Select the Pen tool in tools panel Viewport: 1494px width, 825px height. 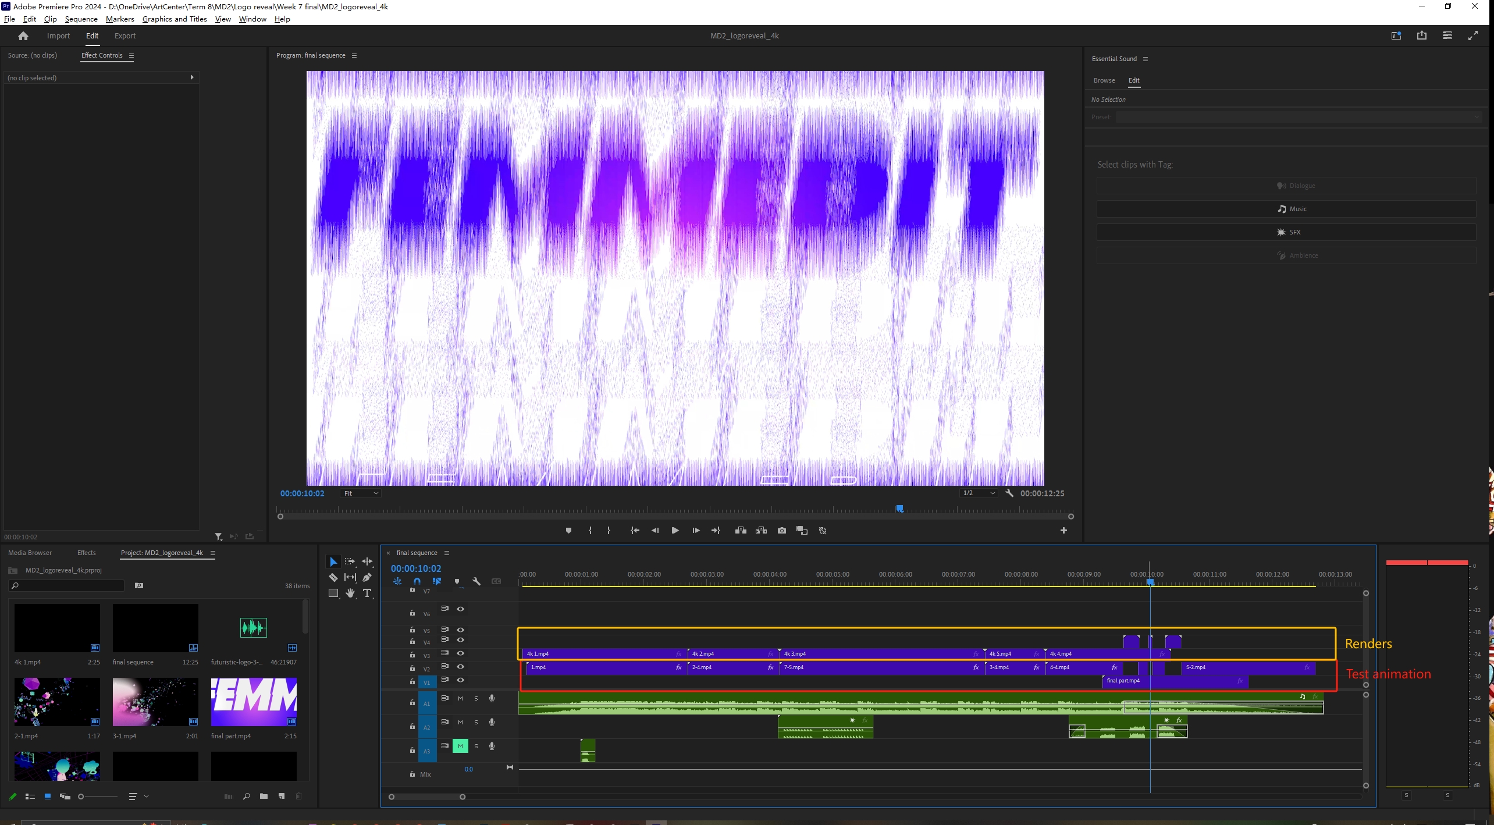(367, 577)
